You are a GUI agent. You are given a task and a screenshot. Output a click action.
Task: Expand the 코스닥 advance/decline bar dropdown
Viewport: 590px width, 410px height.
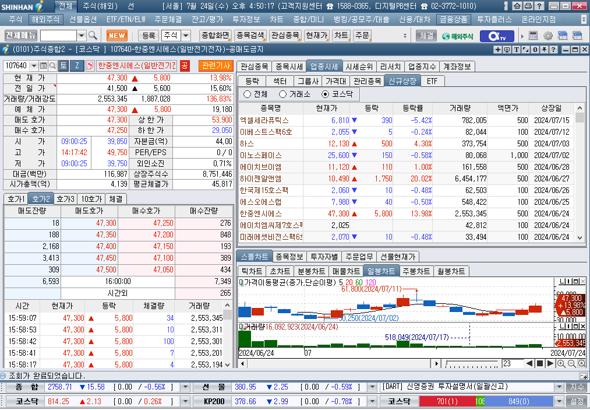coord(560,401)
